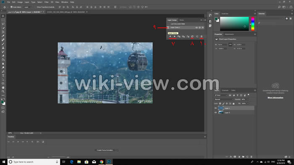Create a new layer comp
This screenshot has width=294, height=165.
tap(197, 36)
